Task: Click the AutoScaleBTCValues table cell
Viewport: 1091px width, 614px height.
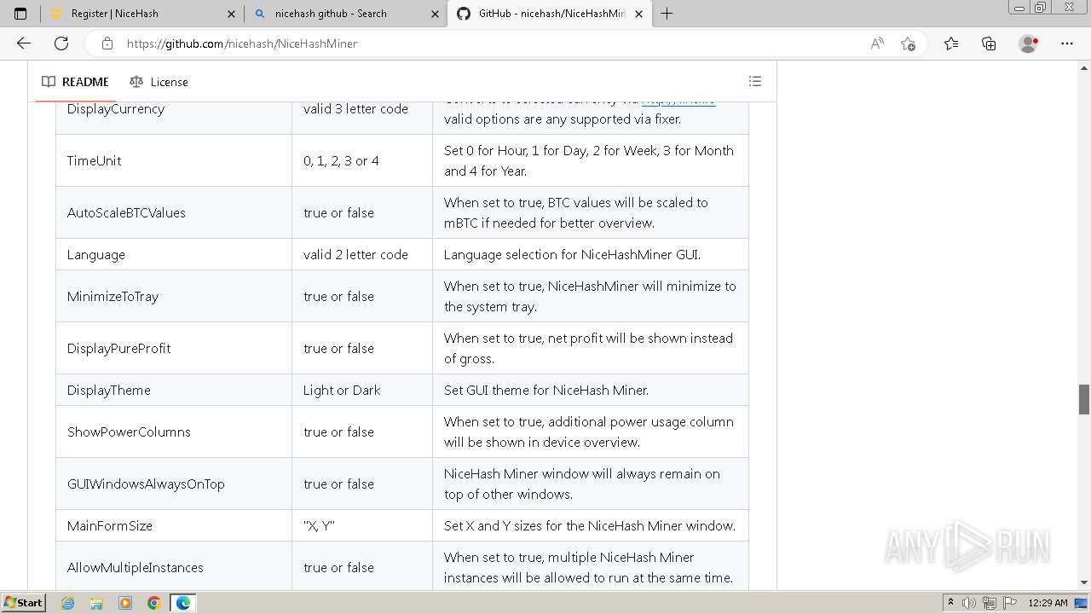Action: pyautogui.click(x=174, y=212)
